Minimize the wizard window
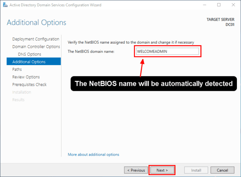The image size is (241, 177). point(204,5)
